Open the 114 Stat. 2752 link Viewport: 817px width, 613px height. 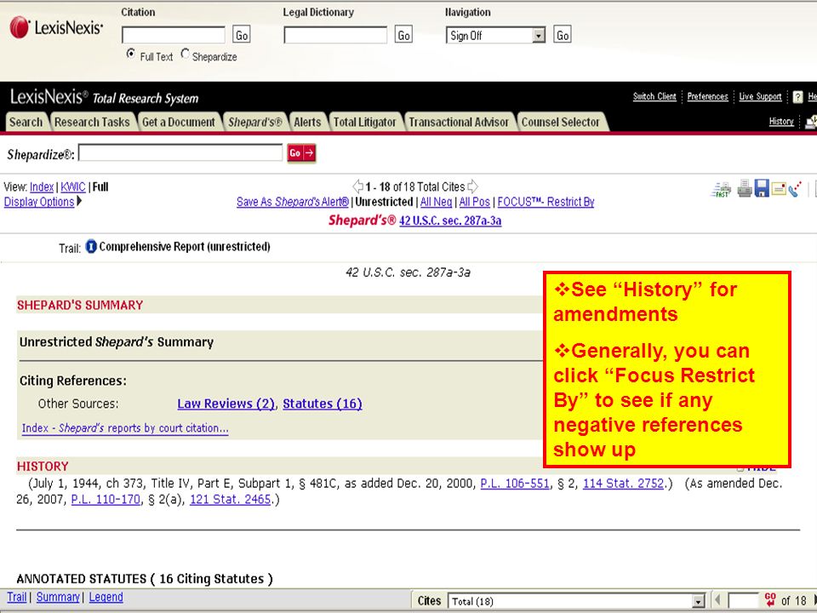pos(623,484)
